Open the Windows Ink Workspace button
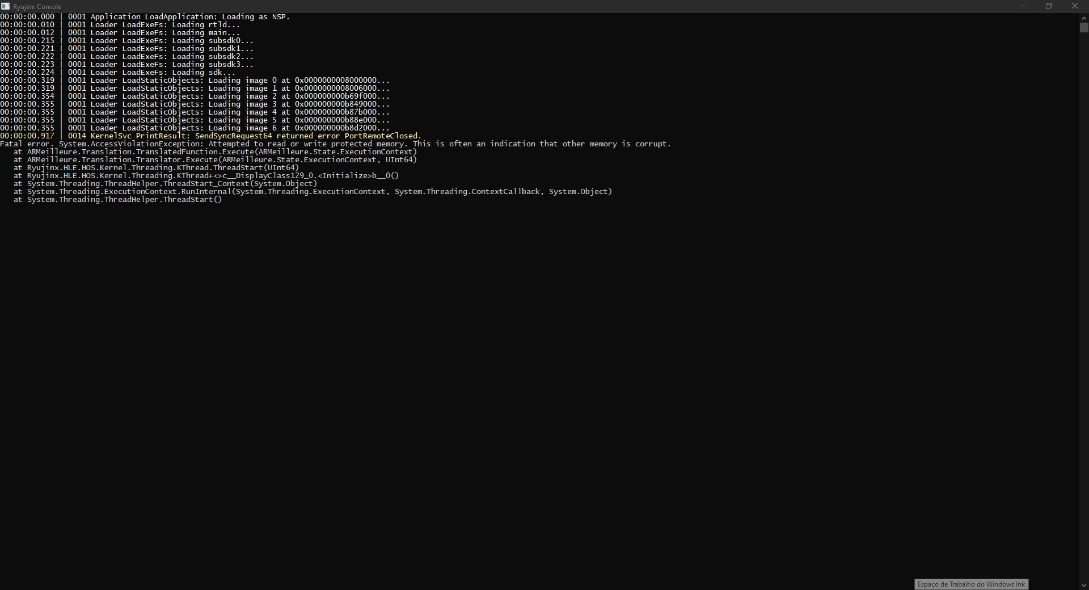 coord(970,584)
